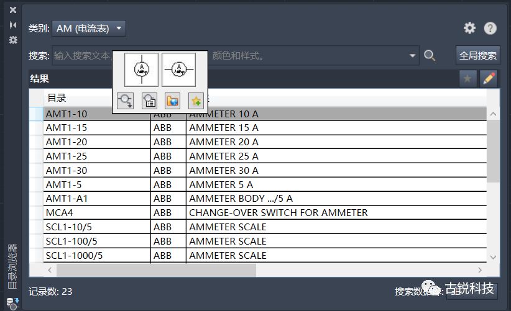Click description AMMETER BODY .../5 A

point(241,199)
